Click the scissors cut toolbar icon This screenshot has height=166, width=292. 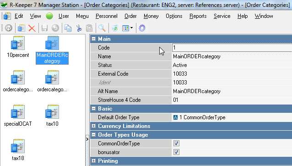(x=79, y=28)
